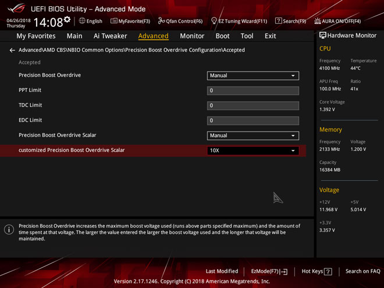Screen dimensions: 384x288
Task: Click the 44°C temperature value
Action: tap(355, 68)
